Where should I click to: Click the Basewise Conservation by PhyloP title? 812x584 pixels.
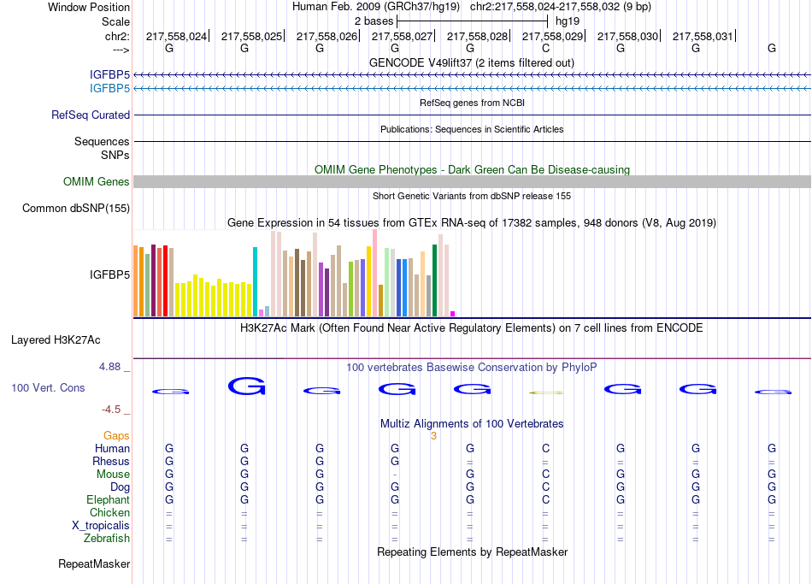coord(471,368)
